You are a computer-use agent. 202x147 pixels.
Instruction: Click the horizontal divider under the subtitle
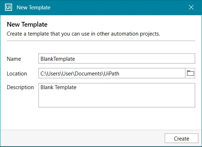coord(101,41)
